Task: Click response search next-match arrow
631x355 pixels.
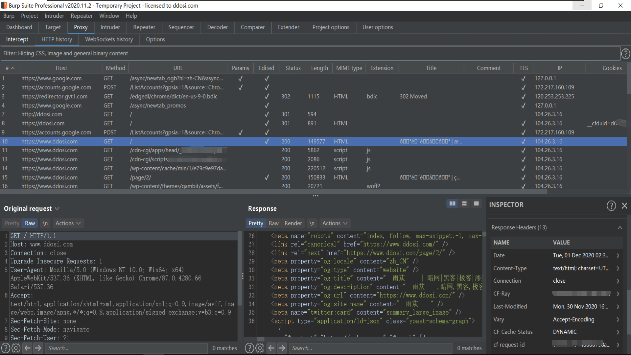Action: click(282, 348)
